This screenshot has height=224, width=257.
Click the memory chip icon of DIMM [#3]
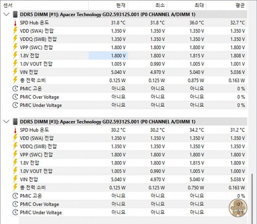click(15, 121)
